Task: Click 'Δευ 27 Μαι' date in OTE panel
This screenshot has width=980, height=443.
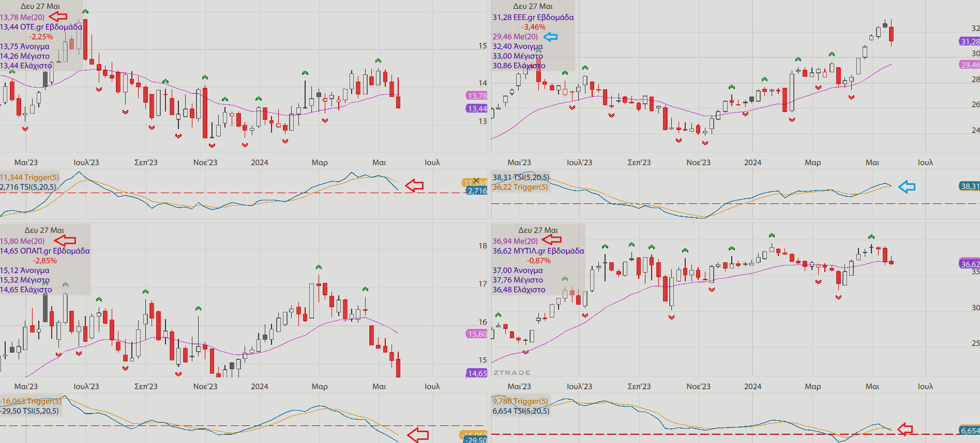Action: (40, 6)
